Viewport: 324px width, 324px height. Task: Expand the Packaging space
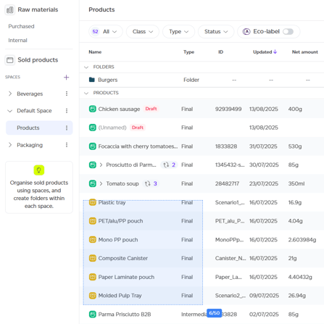(x=10, y=145)
